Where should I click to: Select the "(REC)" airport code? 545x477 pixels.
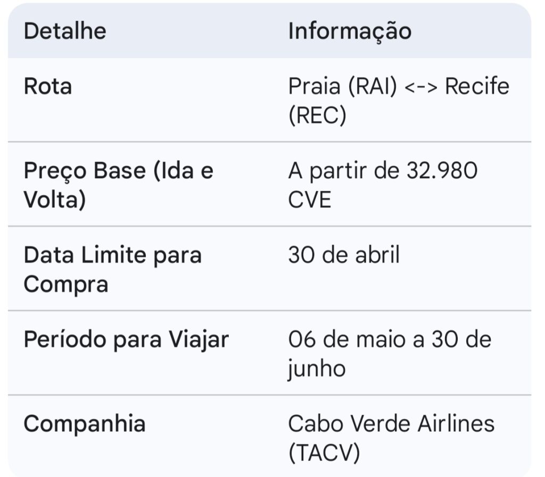(x=317, y=116)
